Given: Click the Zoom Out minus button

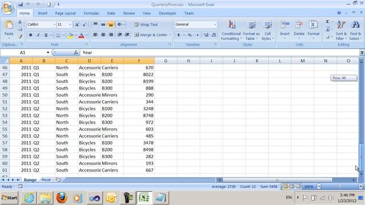Looking at the screenshot, I should pyautogui.click(x=319, y=186).
